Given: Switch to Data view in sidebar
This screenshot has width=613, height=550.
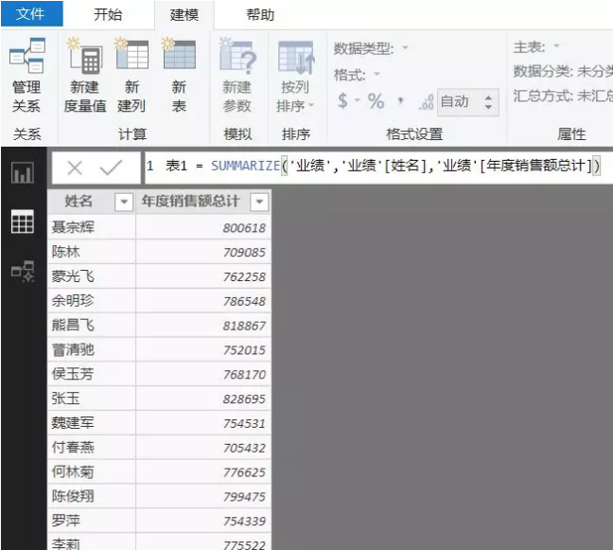Looking at the screenshot, I should (23, 222).
